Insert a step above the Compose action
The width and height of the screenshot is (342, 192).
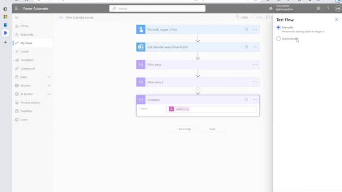point(198,90)
